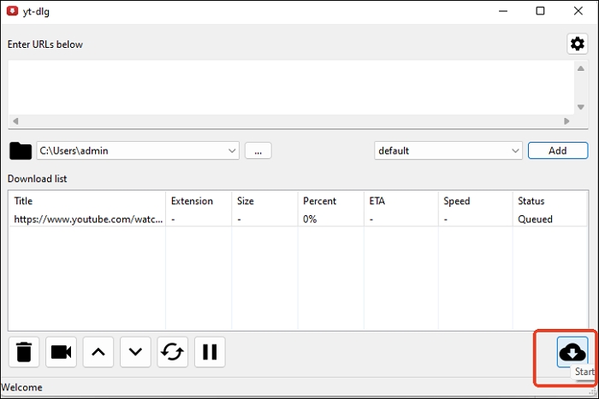
Task: Select the queued youtube.com download row
Action: 298,219
